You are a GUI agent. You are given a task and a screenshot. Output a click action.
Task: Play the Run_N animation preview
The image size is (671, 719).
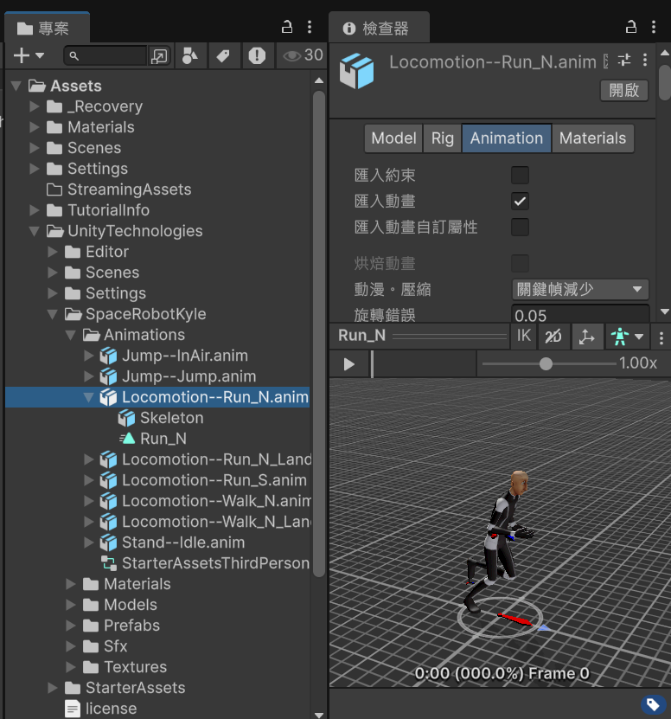coord(348,364)
